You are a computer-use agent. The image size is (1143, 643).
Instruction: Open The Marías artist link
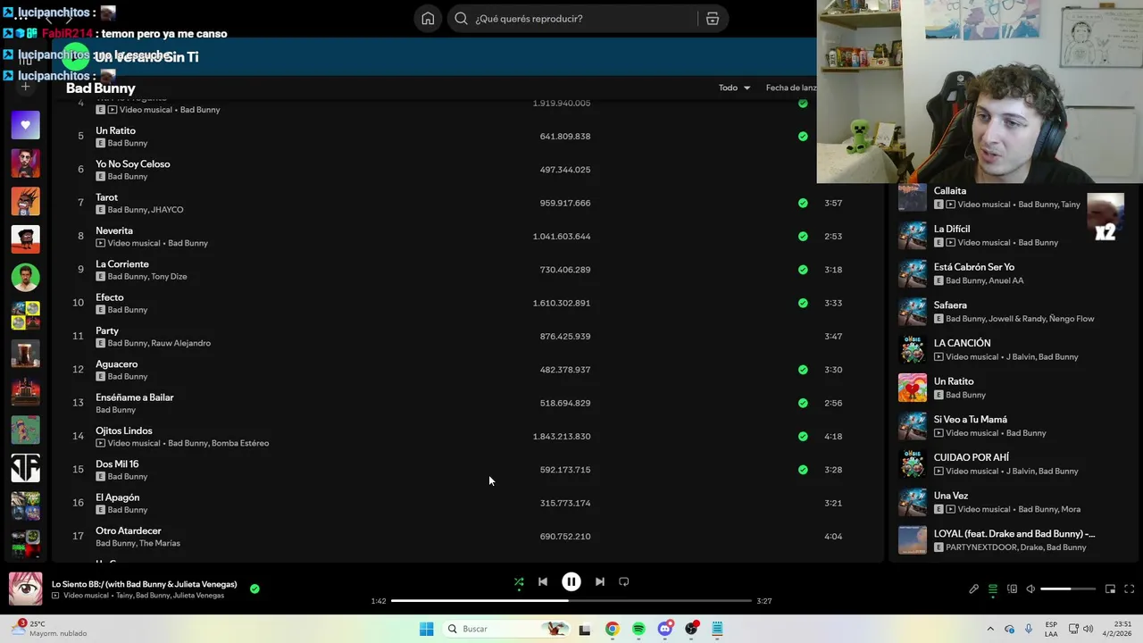(160, 543)
